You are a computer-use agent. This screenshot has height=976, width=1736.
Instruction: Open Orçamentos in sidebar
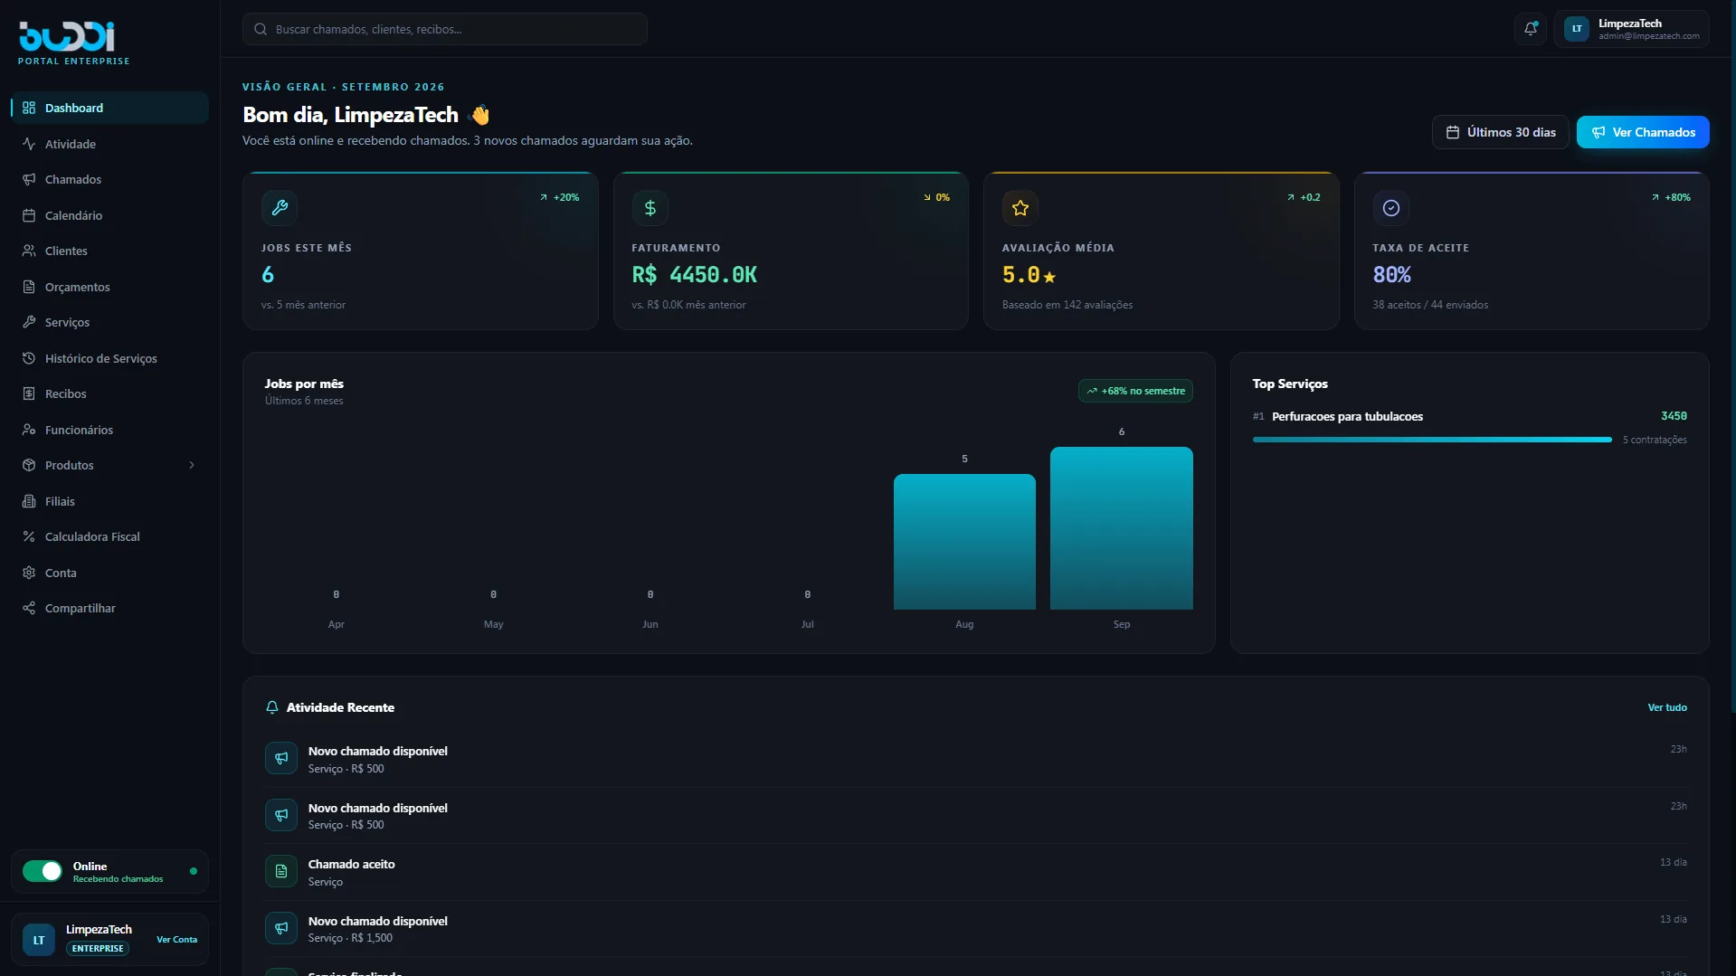pos(109,287)
